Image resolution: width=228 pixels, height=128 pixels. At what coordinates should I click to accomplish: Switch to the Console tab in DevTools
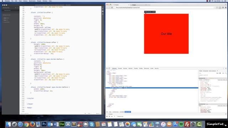(x=120, y=68)
